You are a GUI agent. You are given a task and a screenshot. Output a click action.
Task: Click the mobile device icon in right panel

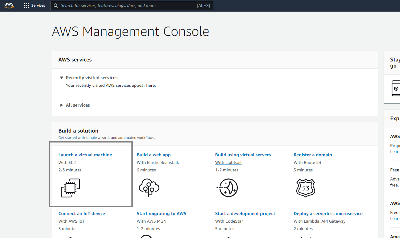[395, 88]
